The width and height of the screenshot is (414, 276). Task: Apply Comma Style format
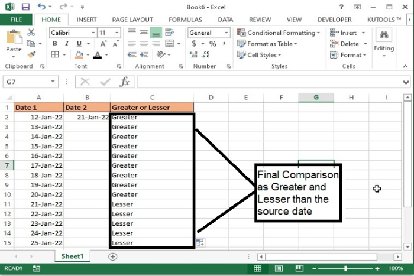[224, 44]
